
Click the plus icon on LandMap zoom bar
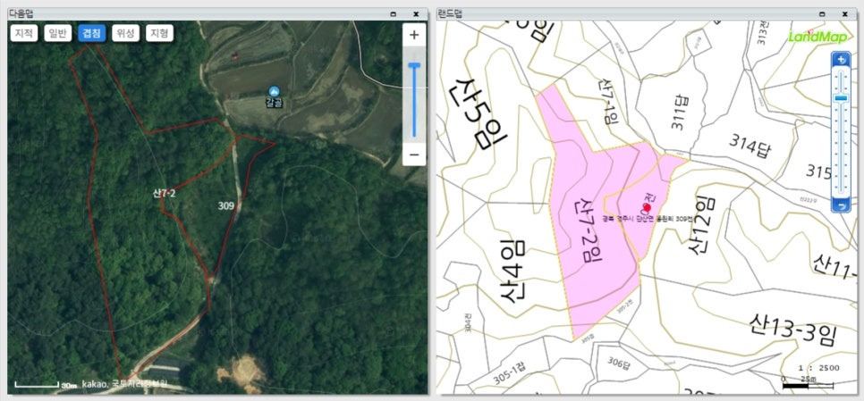point(841,59)
